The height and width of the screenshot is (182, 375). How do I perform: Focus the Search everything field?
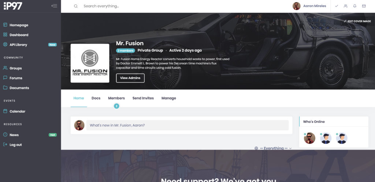tap(101, 6)
